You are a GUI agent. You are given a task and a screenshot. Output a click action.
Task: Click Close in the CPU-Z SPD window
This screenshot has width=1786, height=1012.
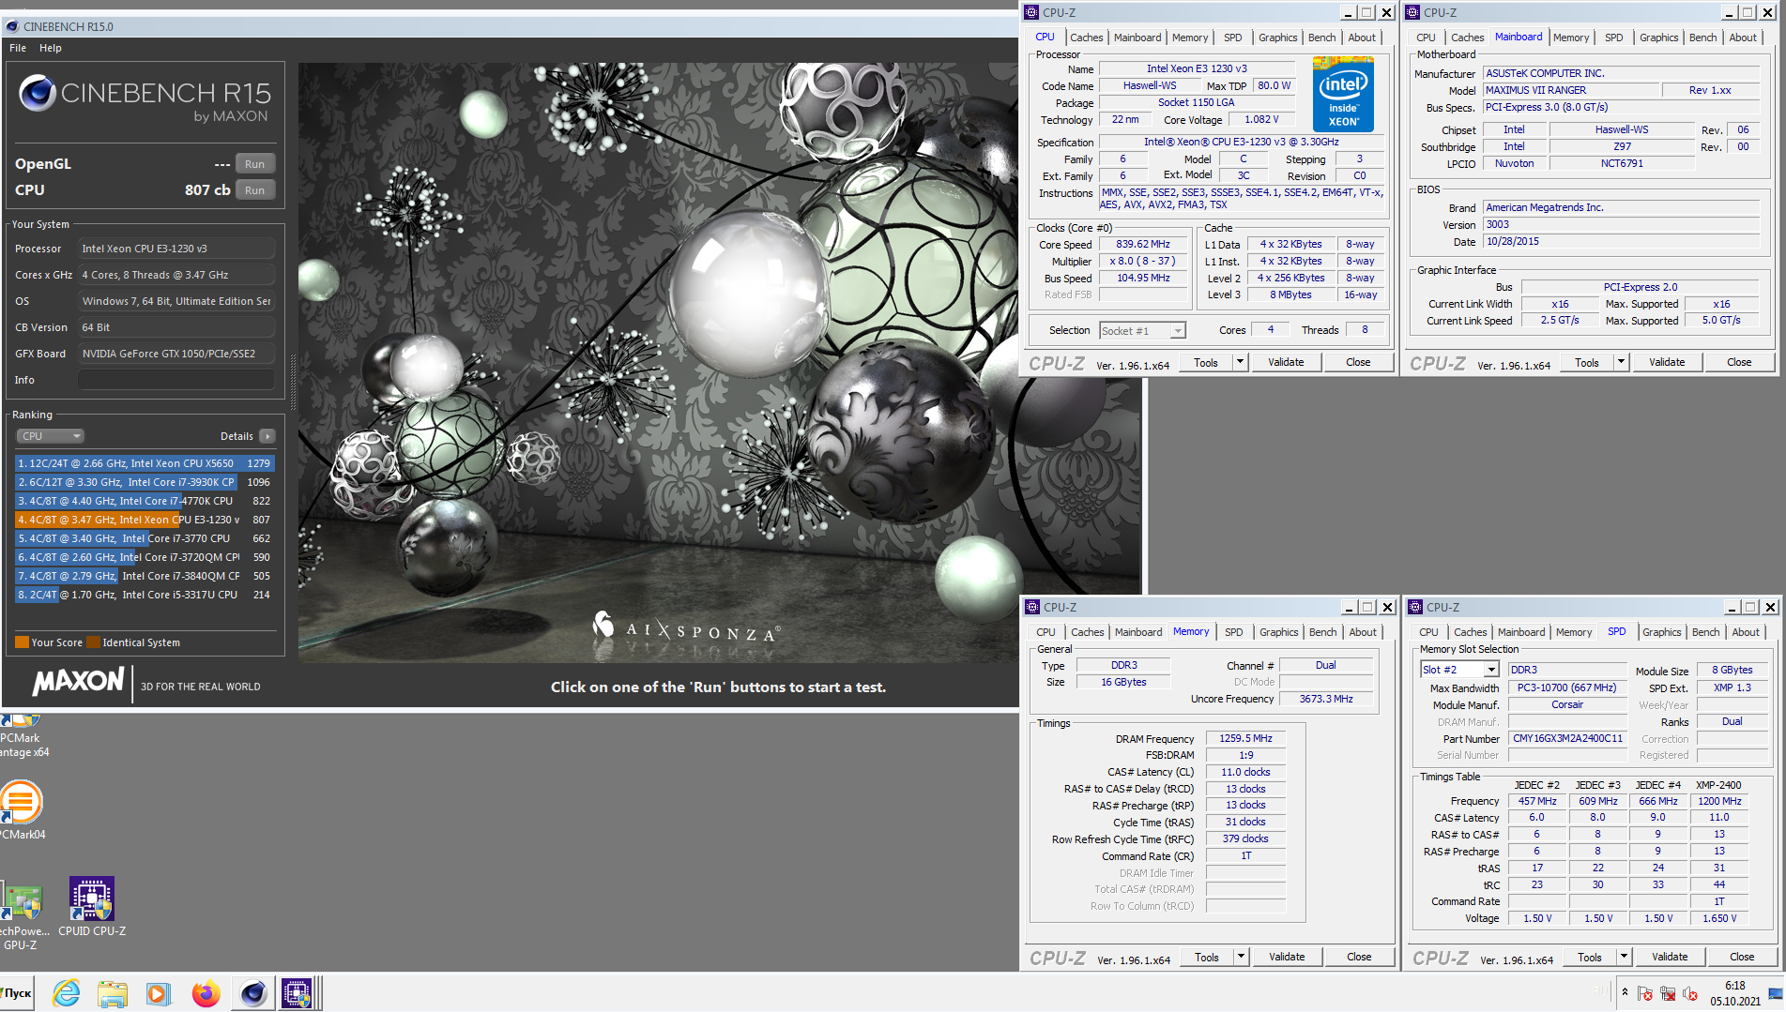point(1742,957)
